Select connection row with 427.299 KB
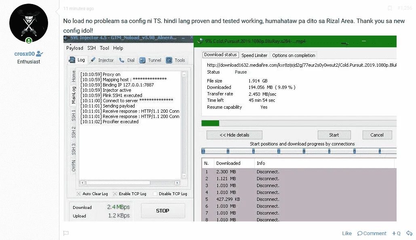The height and width of the screenshot is (240, 416). coord(299,200)
